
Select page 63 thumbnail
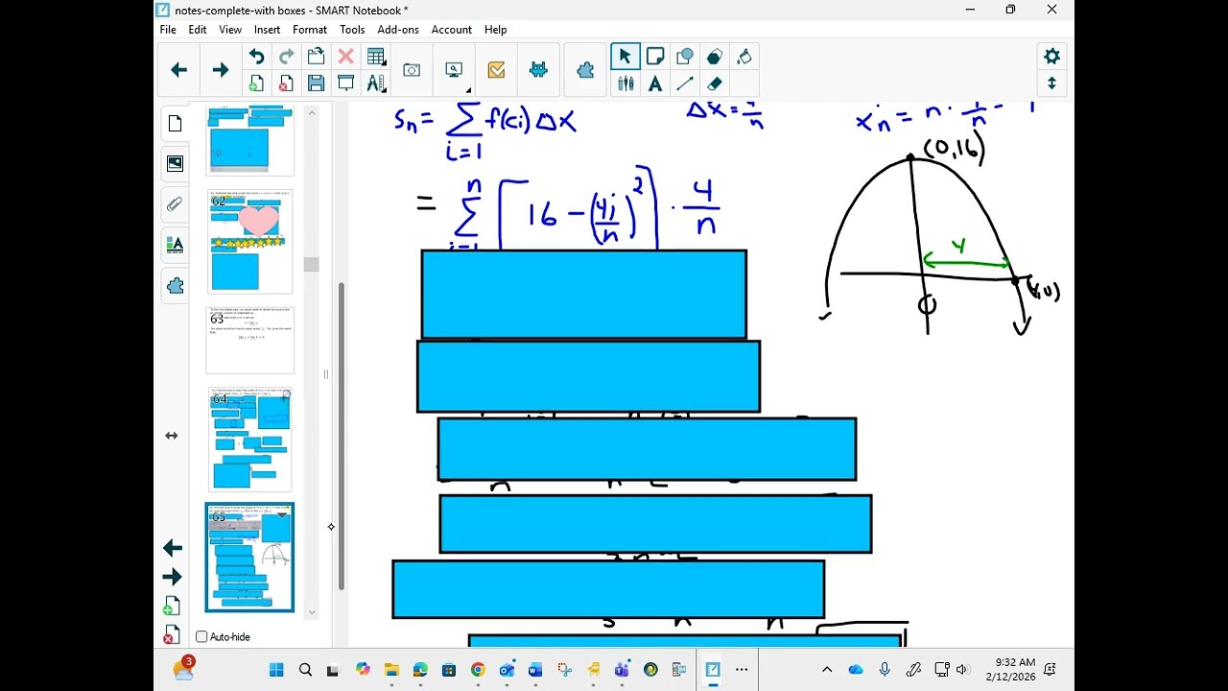pos(249,341)
